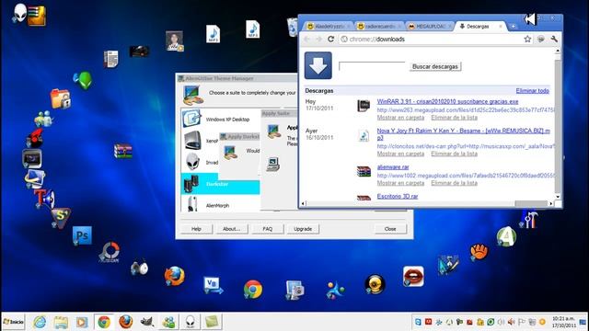Open the locked folder desktop icon
This screenshot has height=331, width=589.
click(60, 98)
